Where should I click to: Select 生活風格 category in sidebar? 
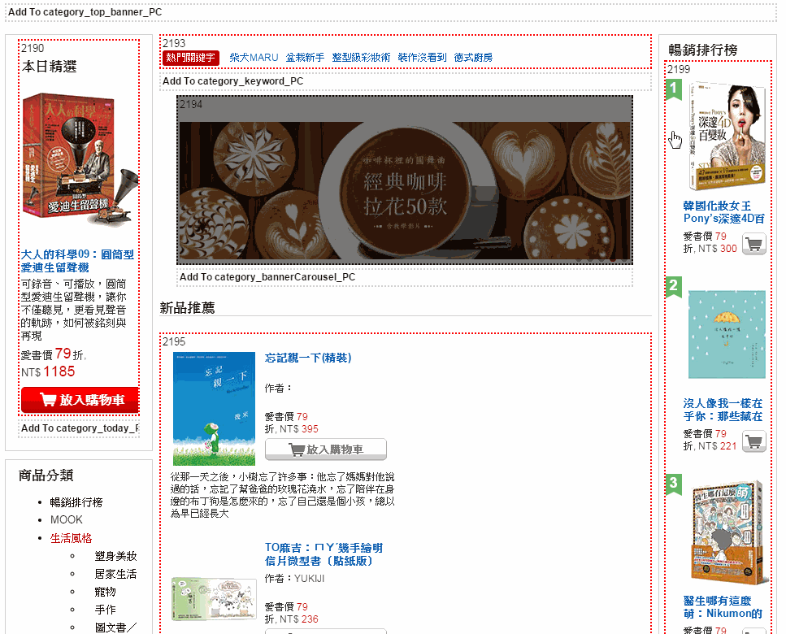click(72, 538)
